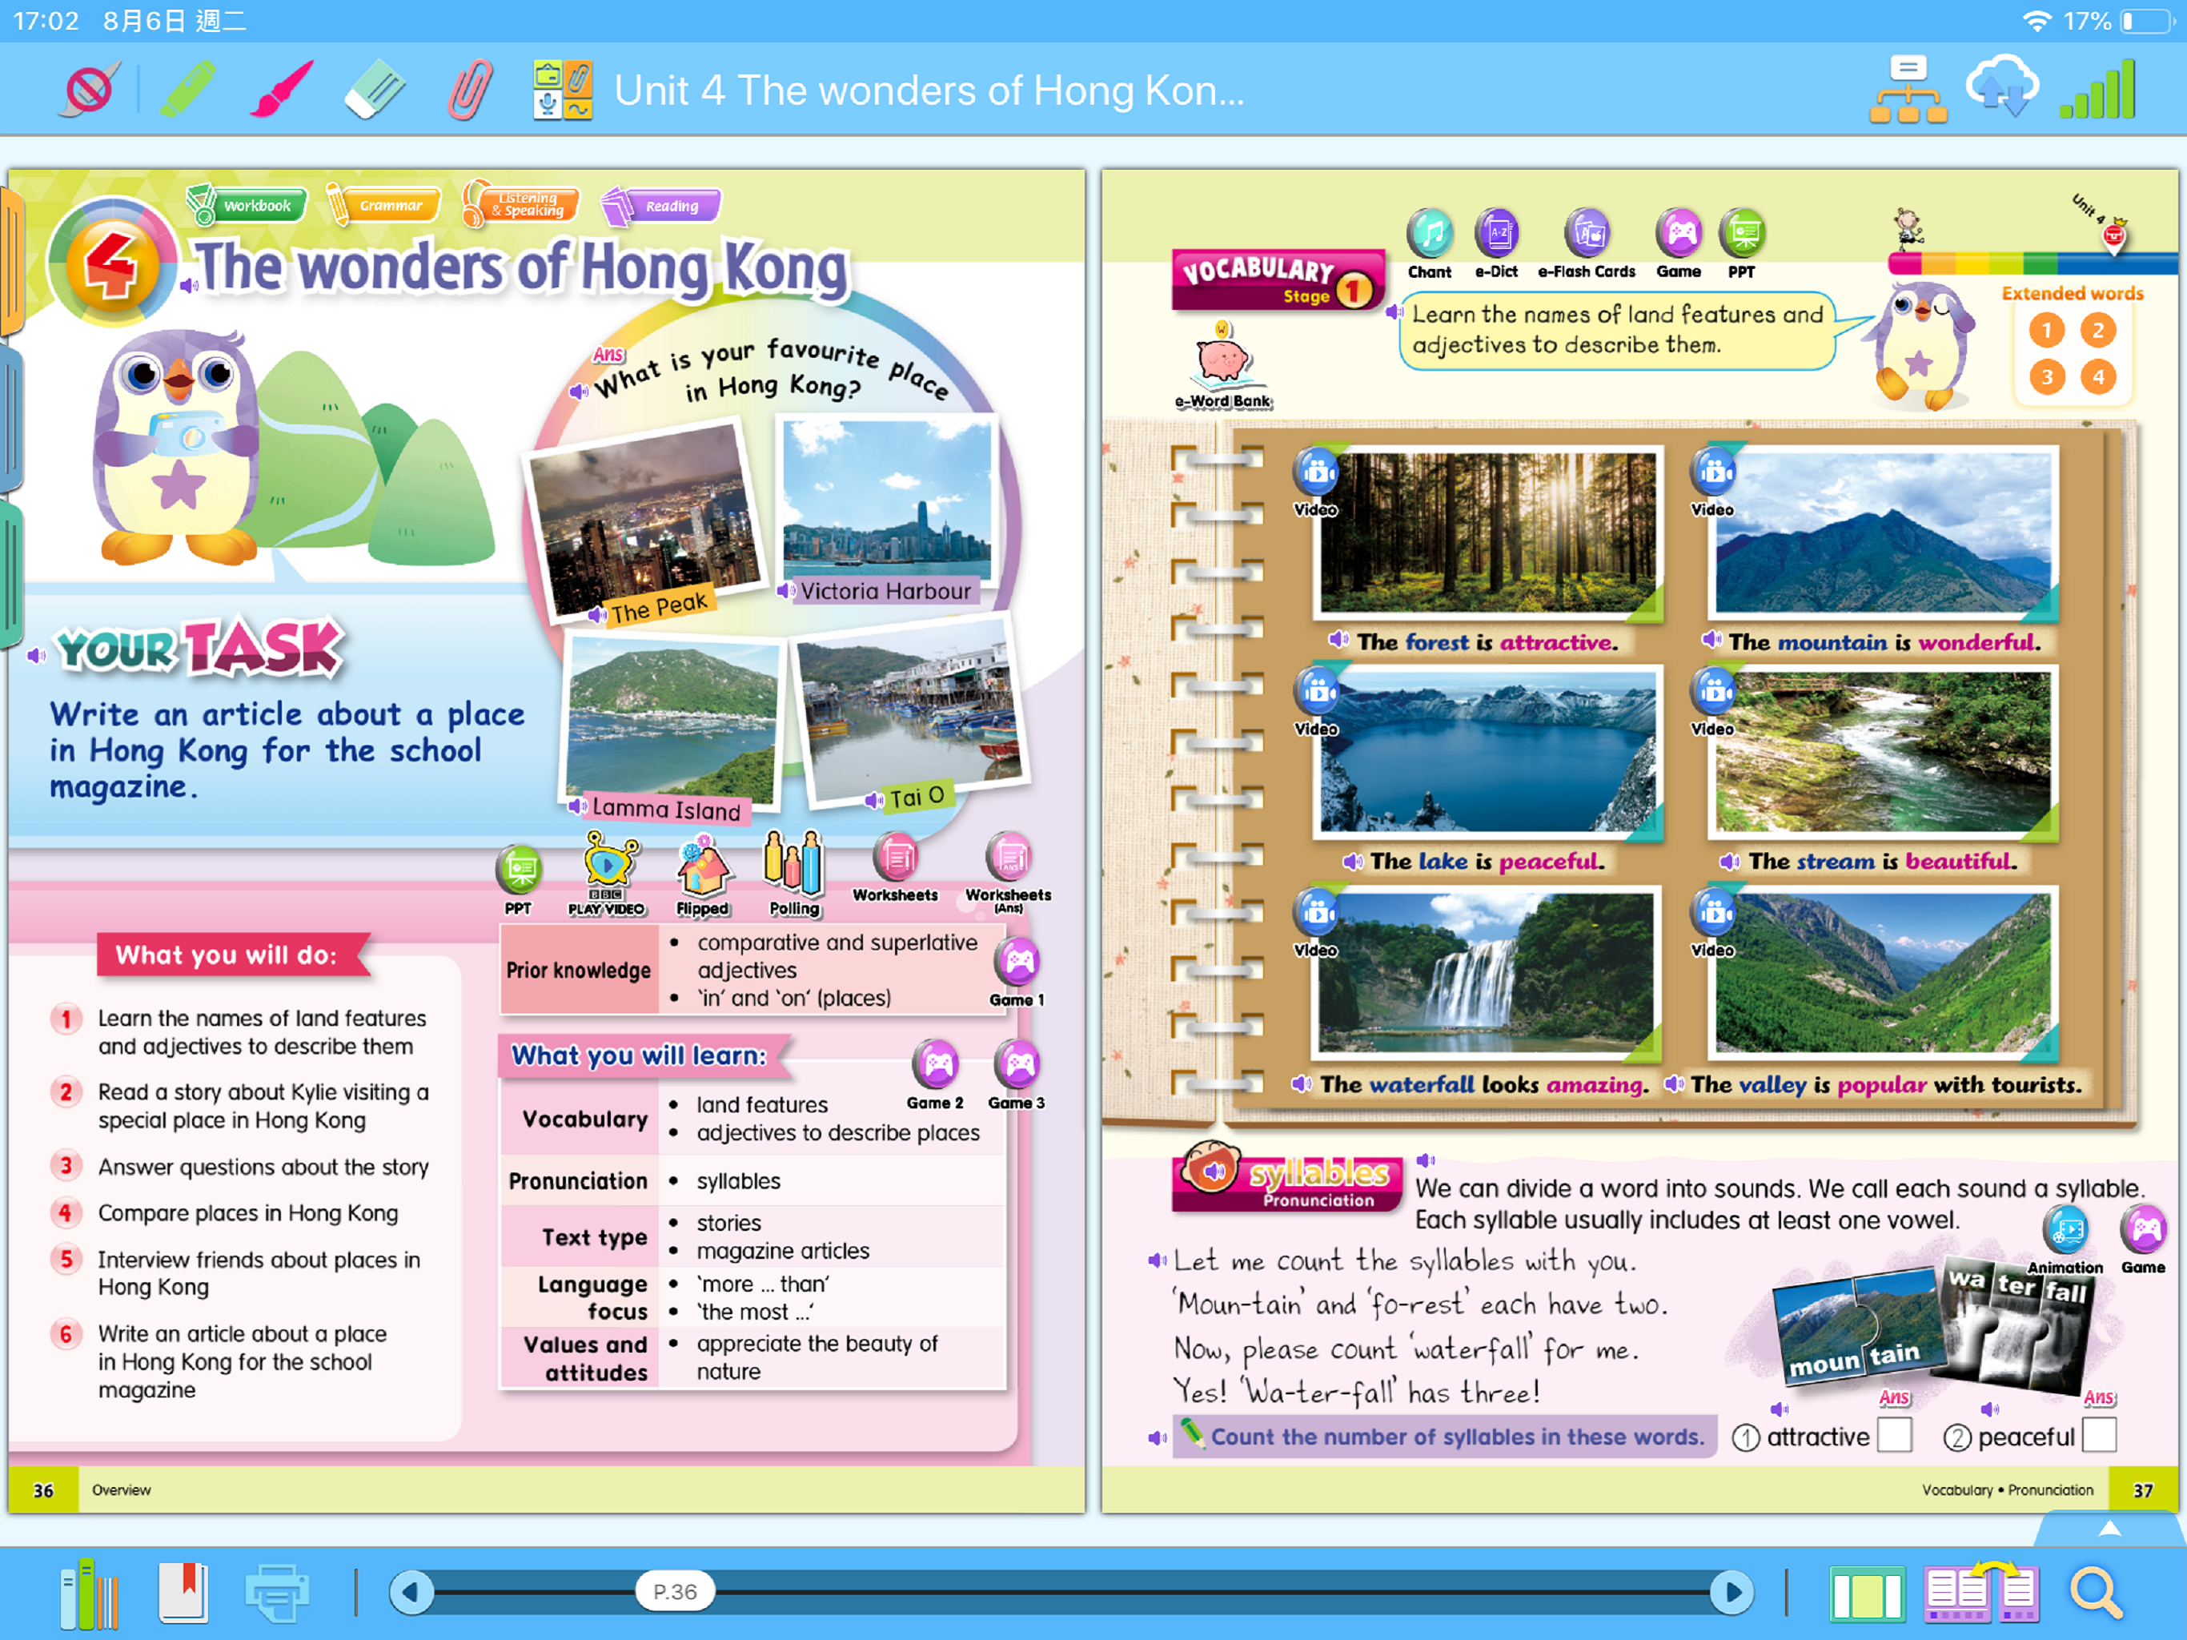Viewport: 2187px width, 1640px height.
Task: Tick the answer box for 'peaceful'
Action: 2098,1435
